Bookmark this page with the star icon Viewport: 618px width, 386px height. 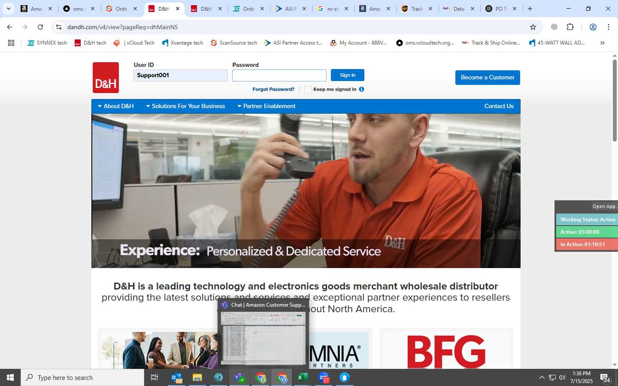click(x=533, y=27)
